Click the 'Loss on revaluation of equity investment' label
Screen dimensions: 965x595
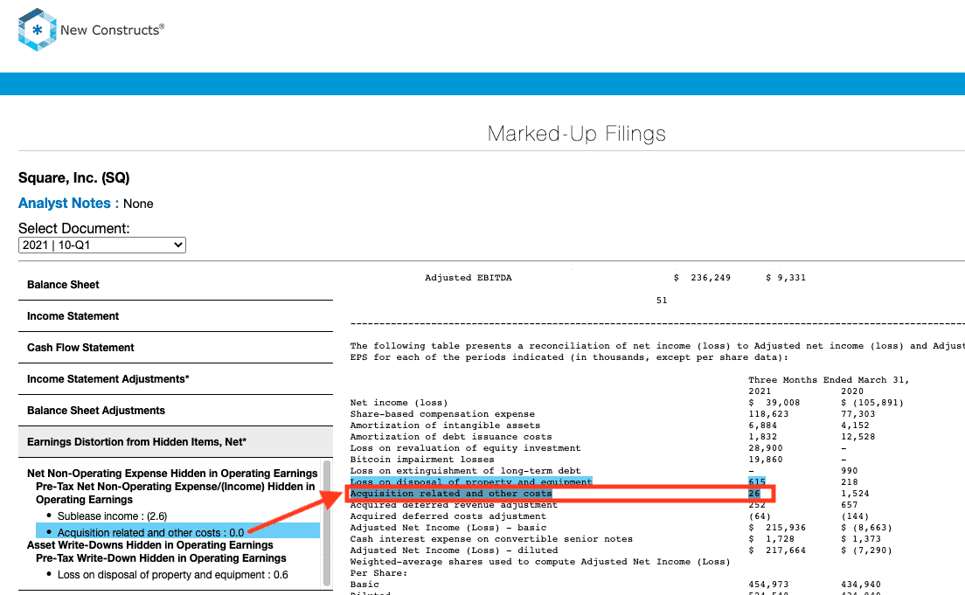[465, 448]
